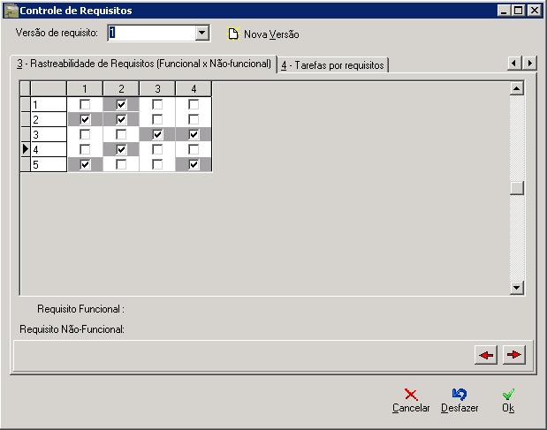
Task: Click the grid scrollbar down arrow
Action: (517, 288)
